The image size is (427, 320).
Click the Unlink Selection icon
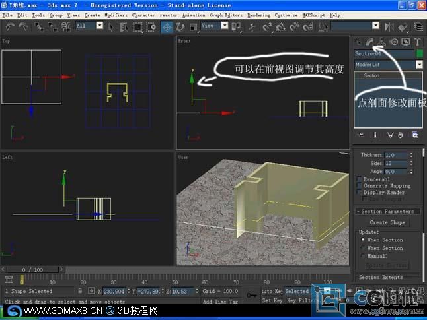(52, 26)
